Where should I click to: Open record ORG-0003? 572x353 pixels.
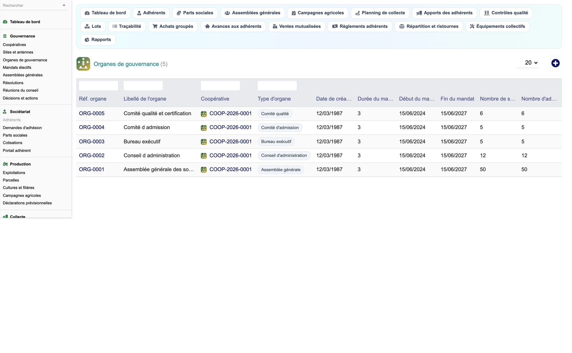tap(92, 142)
